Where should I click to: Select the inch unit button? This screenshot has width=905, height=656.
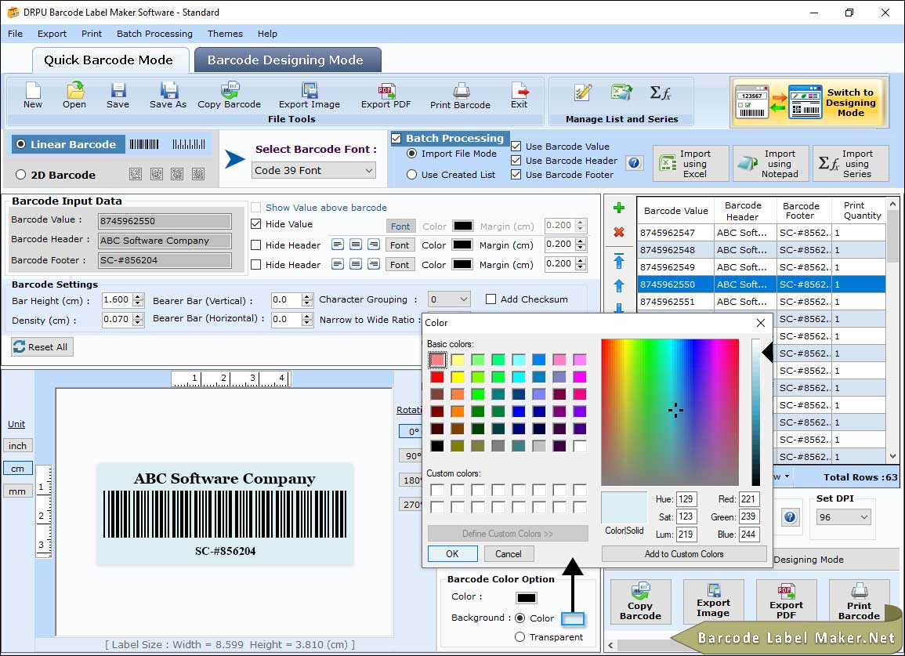17,446
